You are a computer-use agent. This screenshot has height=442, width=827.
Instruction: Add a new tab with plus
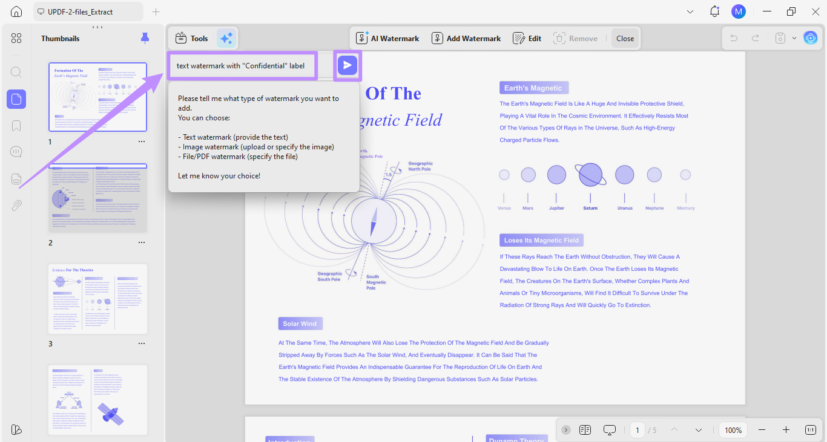[156, 11]
